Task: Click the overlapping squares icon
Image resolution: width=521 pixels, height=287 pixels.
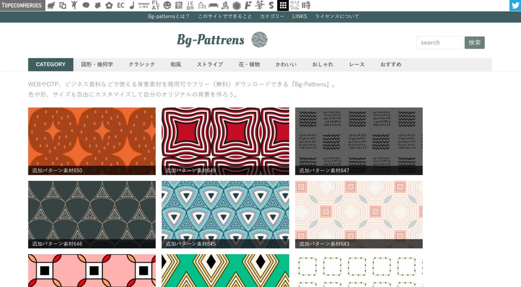Action: (x=63, y=6)
